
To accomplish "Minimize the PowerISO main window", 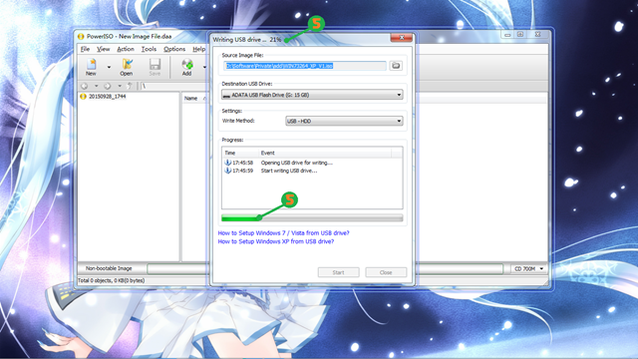I will tap(507, 35).
